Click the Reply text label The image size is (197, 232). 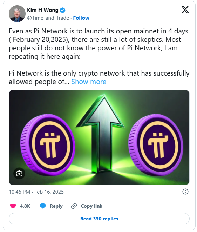click(x=56, y=206)
